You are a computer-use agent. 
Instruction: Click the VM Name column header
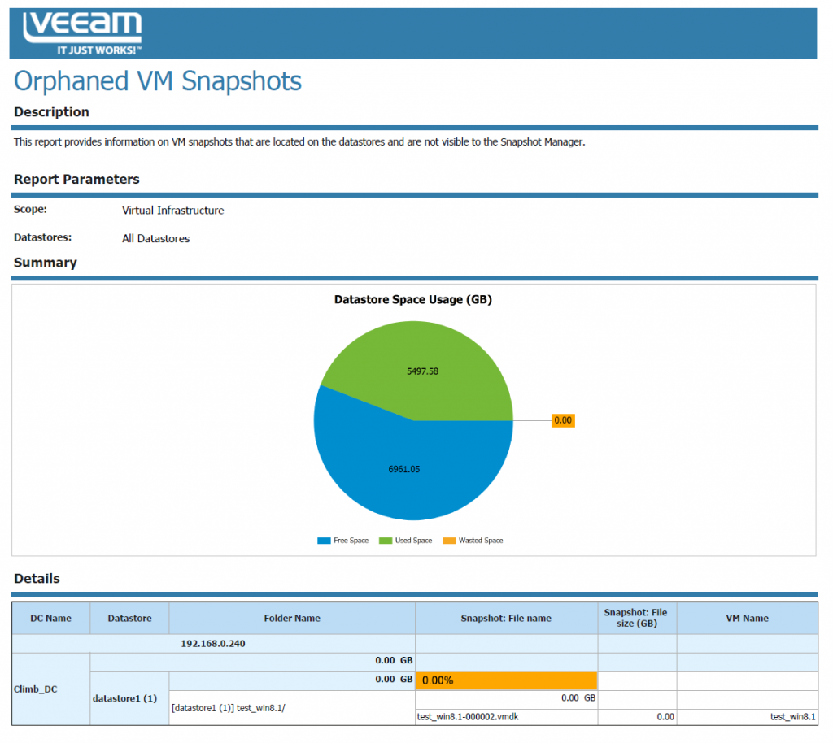pyautogui.click(x=747, y=618)
